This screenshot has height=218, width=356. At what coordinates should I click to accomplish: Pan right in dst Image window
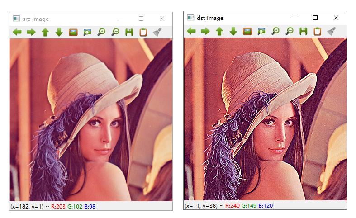click(205, 31)
